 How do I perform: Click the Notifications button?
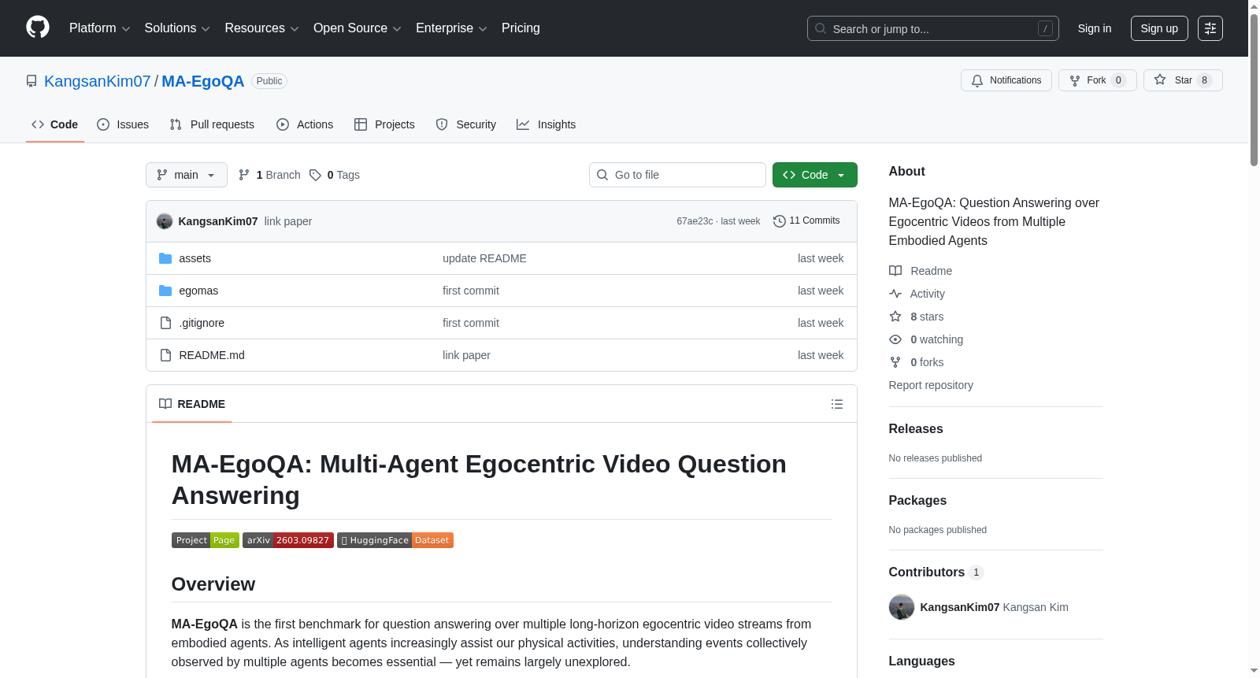pyautogui.click(x=1006, y=80)
